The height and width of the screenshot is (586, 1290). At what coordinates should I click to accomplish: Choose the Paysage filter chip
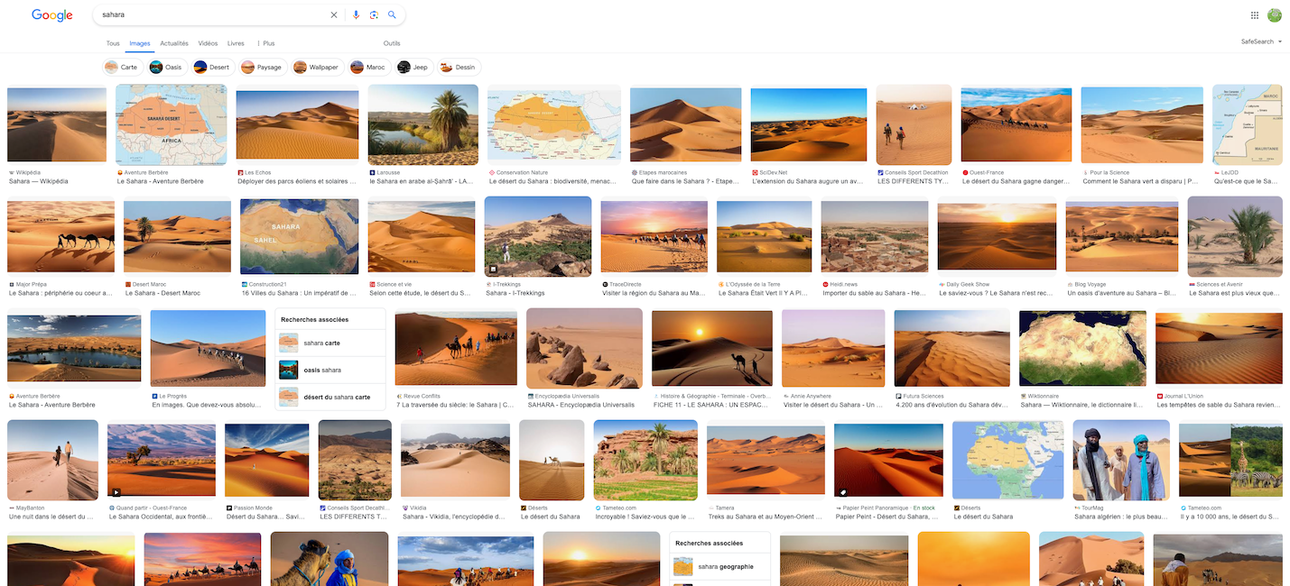coord(263,67)
